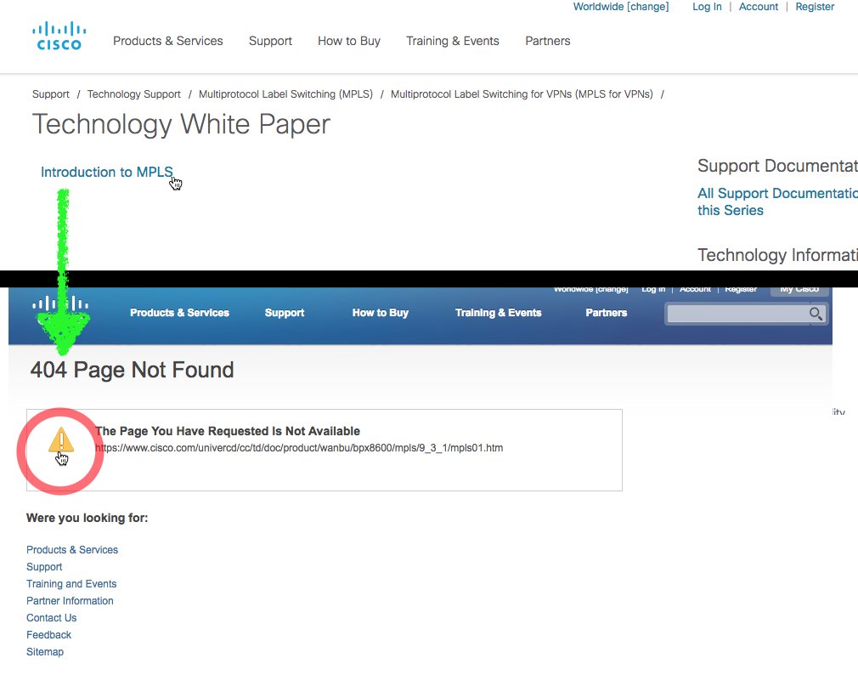Click the Support Documentation heading on the right
The width and height of the screenshot is (858, 692).
point(777,166)
